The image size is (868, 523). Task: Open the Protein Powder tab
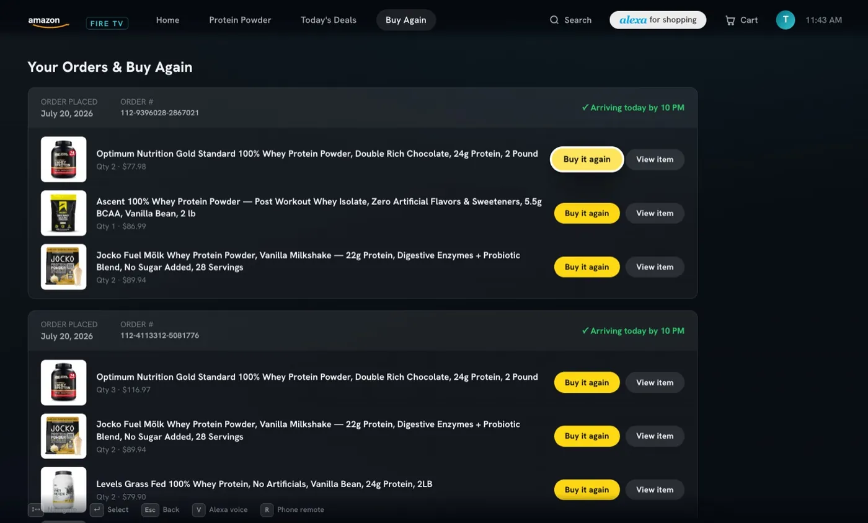click(240, 20)
